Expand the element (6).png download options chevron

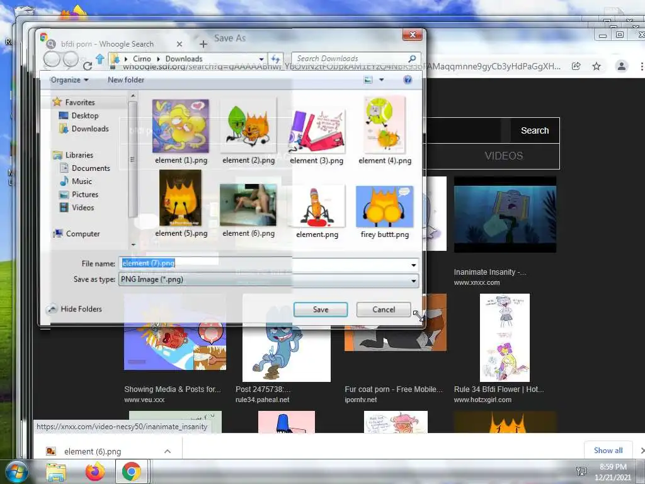(168, 451)
